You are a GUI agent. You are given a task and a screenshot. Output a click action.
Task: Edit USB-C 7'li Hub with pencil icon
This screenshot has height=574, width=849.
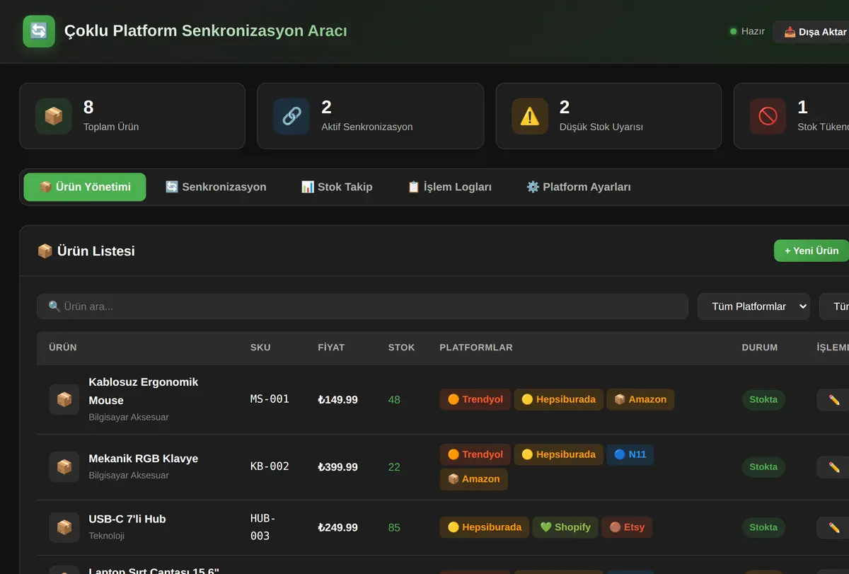833,527
